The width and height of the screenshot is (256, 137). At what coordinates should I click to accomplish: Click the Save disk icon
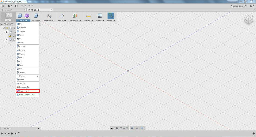pos(16,6)
